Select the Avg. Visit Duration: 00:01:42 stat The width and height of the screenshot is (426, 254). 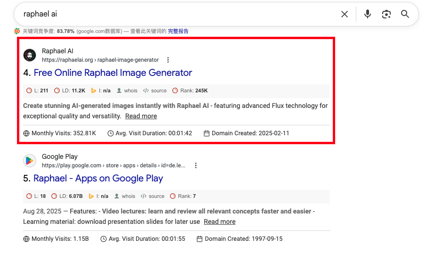tap(150, 133)
